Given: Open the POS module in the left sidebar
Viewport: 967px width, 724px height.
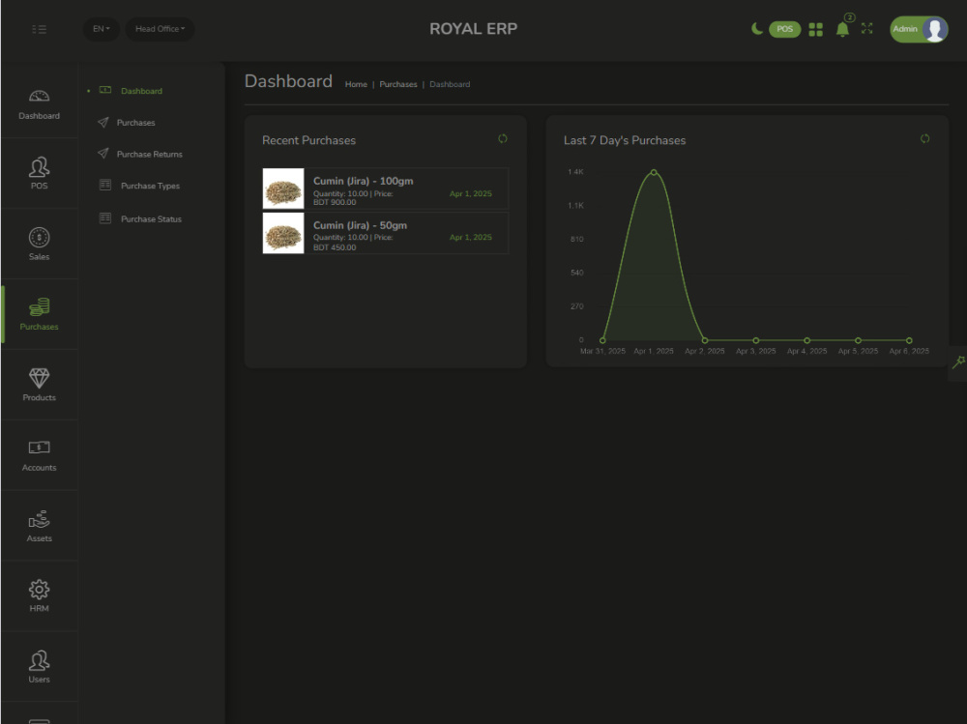Looking at the screenshot, I should tap(39, 173).
